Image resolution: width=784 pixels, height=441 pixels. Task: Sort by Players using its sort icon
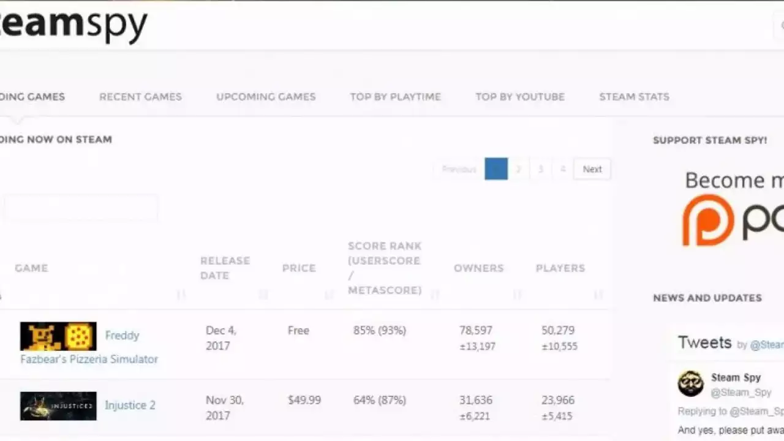(598, 295)
